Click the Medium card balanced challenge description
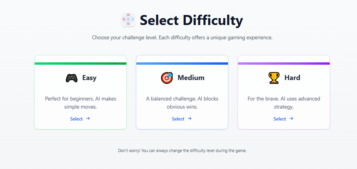Screen dimensions: 357x169 (x=182, y=103)
